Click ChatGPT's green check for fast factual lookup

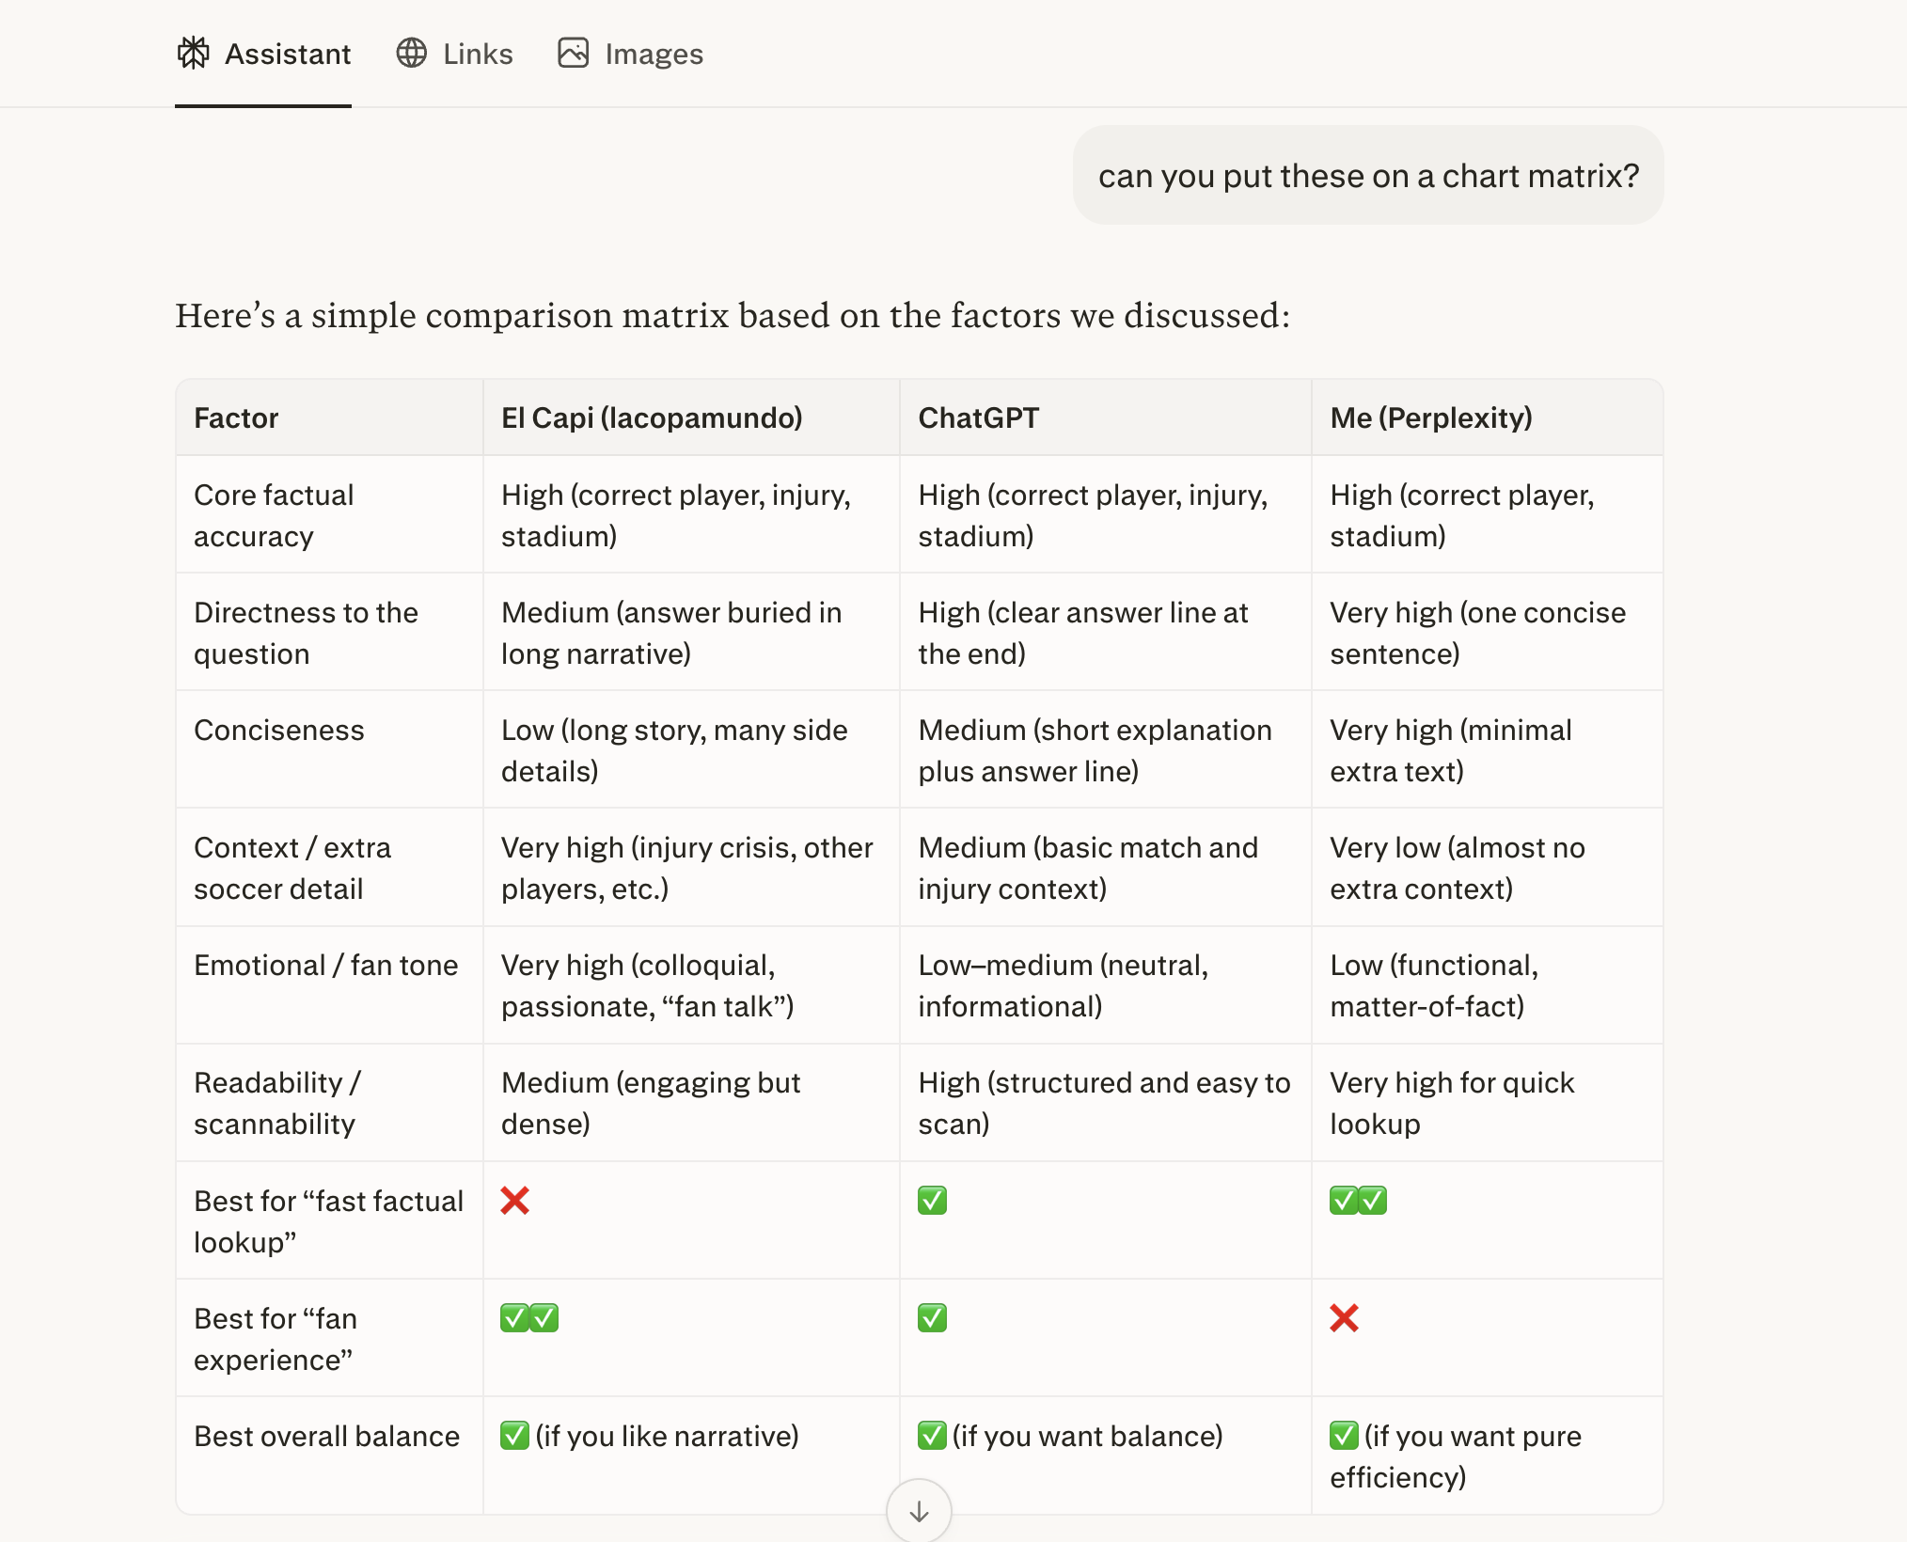coord(932,1201)
